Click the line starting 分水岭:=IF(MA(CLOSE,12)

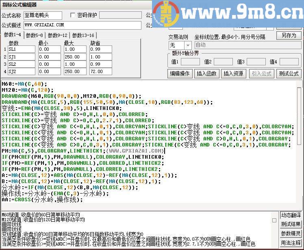click(x=70, y=187)
